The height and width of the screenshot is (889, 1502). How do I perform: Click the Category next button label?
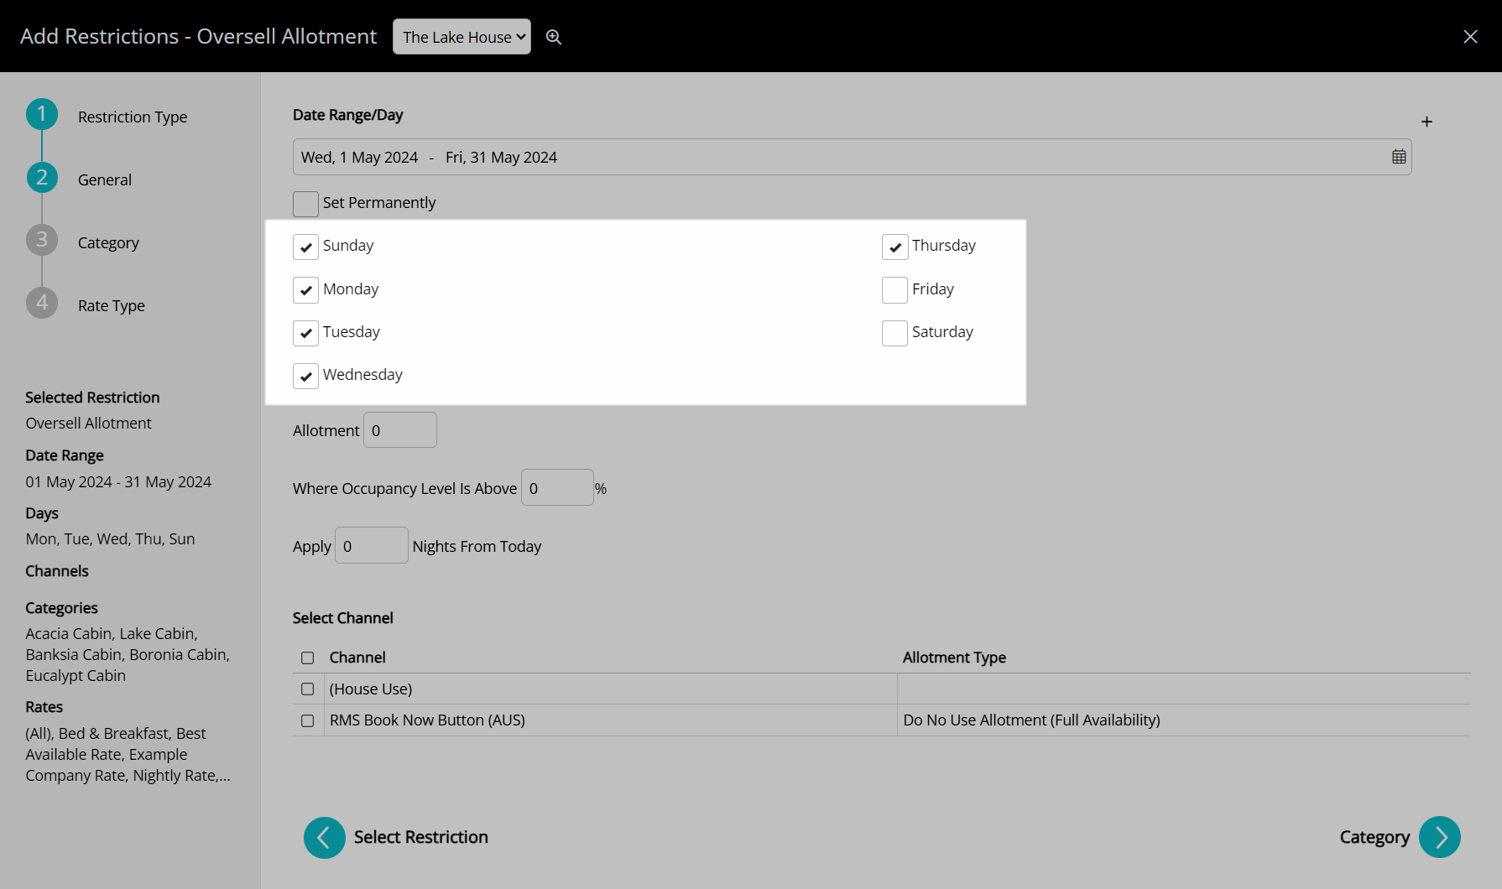click(1374, 837)
